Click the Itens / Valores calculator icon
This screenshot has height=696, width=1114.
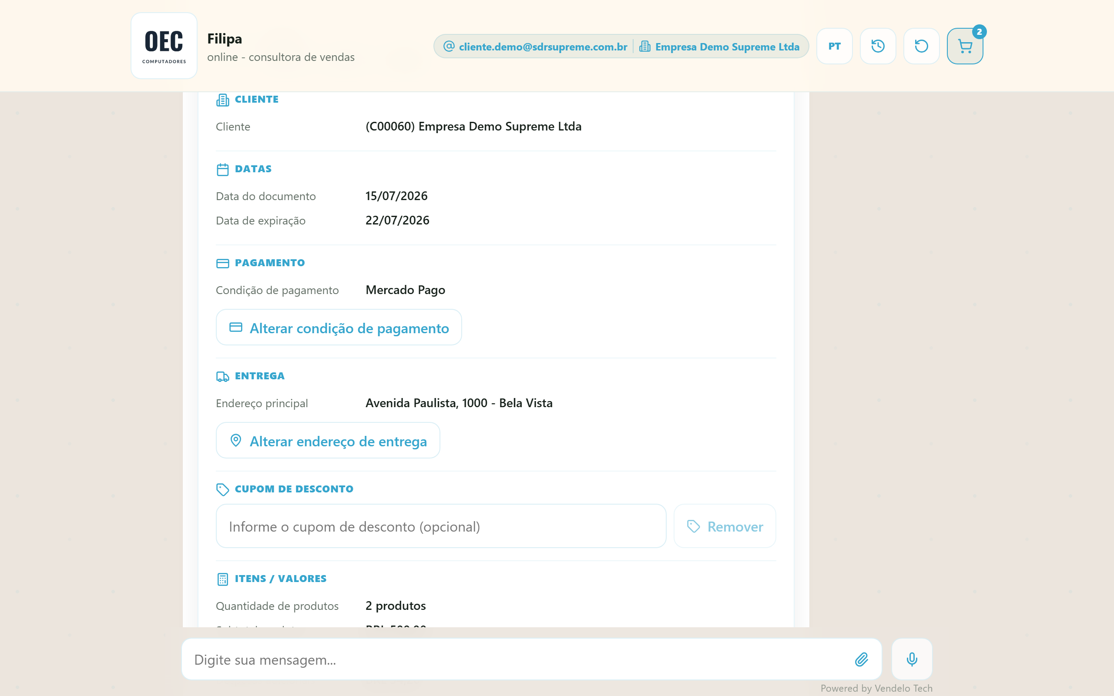coord(222,579)
